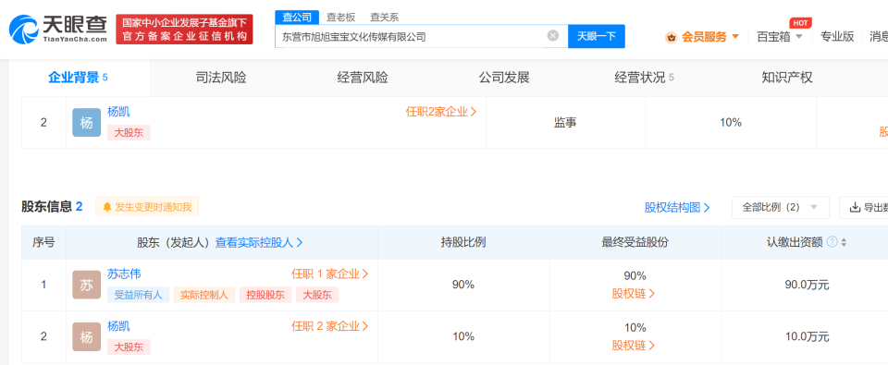The height and width of the screenshot is (365, 888).
Task: Open the 股权结构图 link
Action: pyautogui.click(x=677, y=208)
